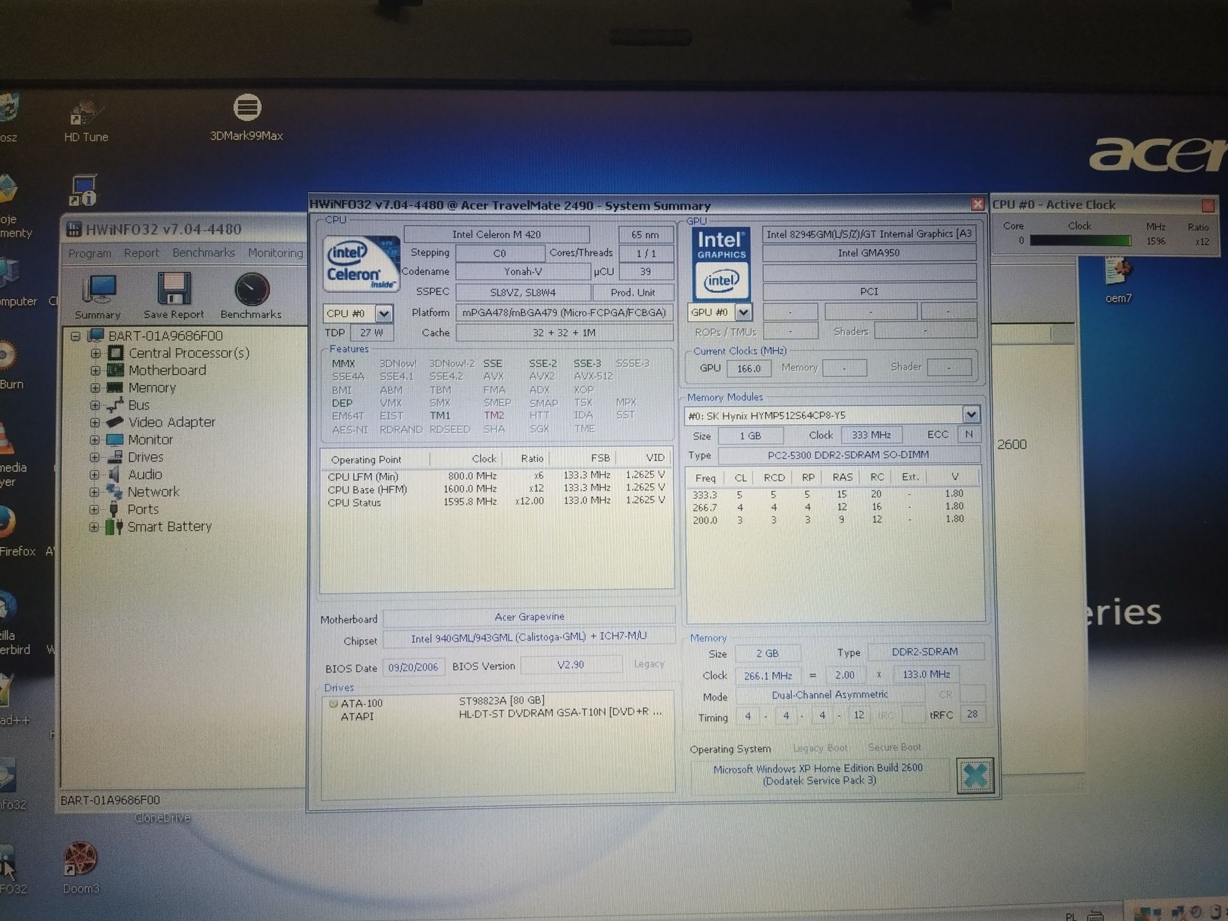Select Video Adapter tree icon

click(115, 422)
